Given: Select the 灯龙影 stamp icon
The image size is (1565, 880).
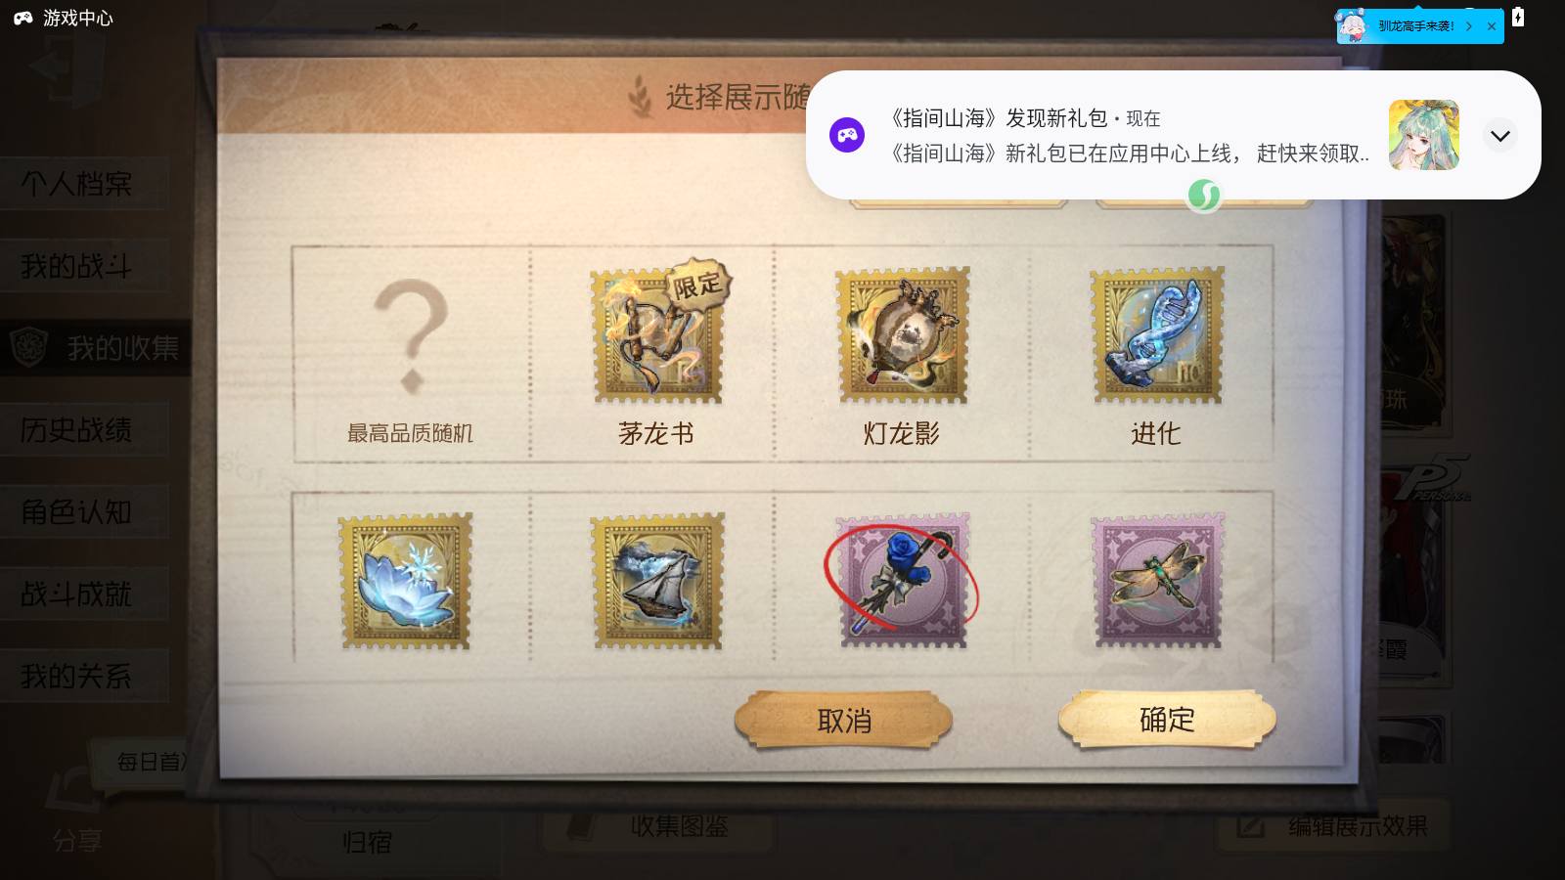Looking at the screenshot, I should 903,335.
